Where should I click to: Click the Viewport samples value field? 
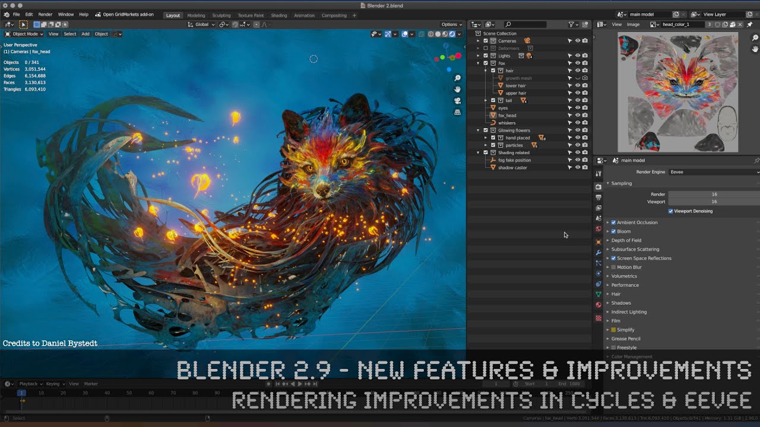tap(714, 202)
